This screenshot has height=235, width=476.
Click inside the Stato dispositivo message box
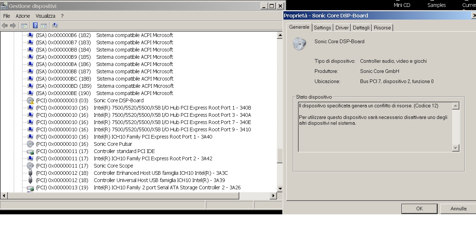pyautogui.click(x=375, y=127)
